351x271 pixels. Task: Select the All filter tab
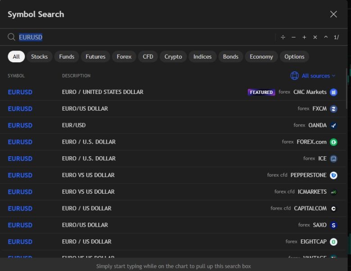16,56
